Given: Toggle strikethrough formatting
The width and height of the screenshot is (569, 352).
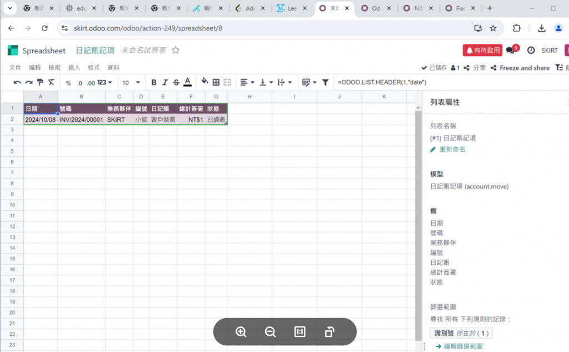Looking at the screenshot, I should [176, 82].
